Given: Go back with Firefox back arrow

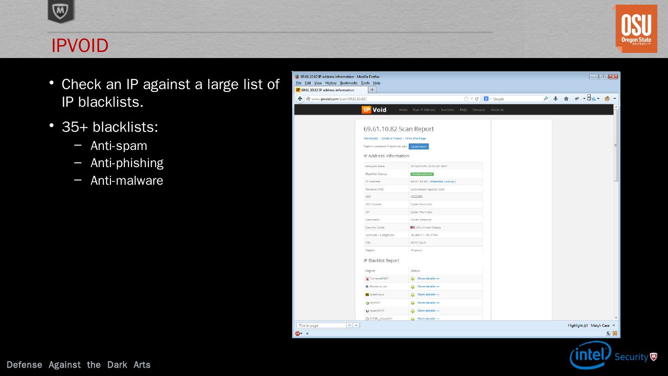Looking at the screenshot, I should [x=300, y=99].
